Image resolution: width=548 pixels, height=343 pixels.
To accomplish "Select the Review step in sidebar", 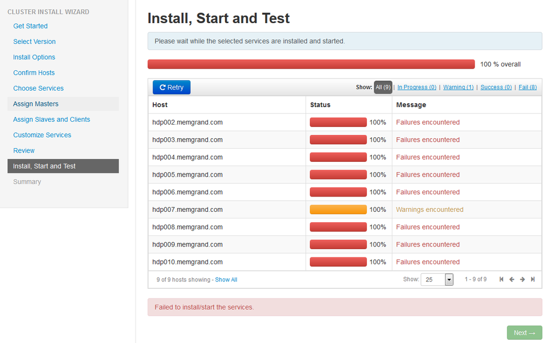I will [24, 150].
